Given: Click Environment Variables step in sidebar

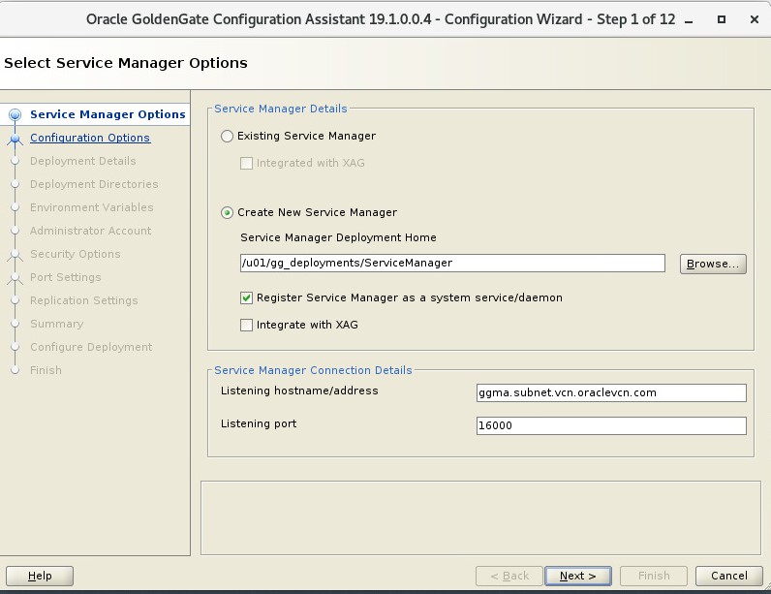Looking at the screenshot, I should pos(91,207).
